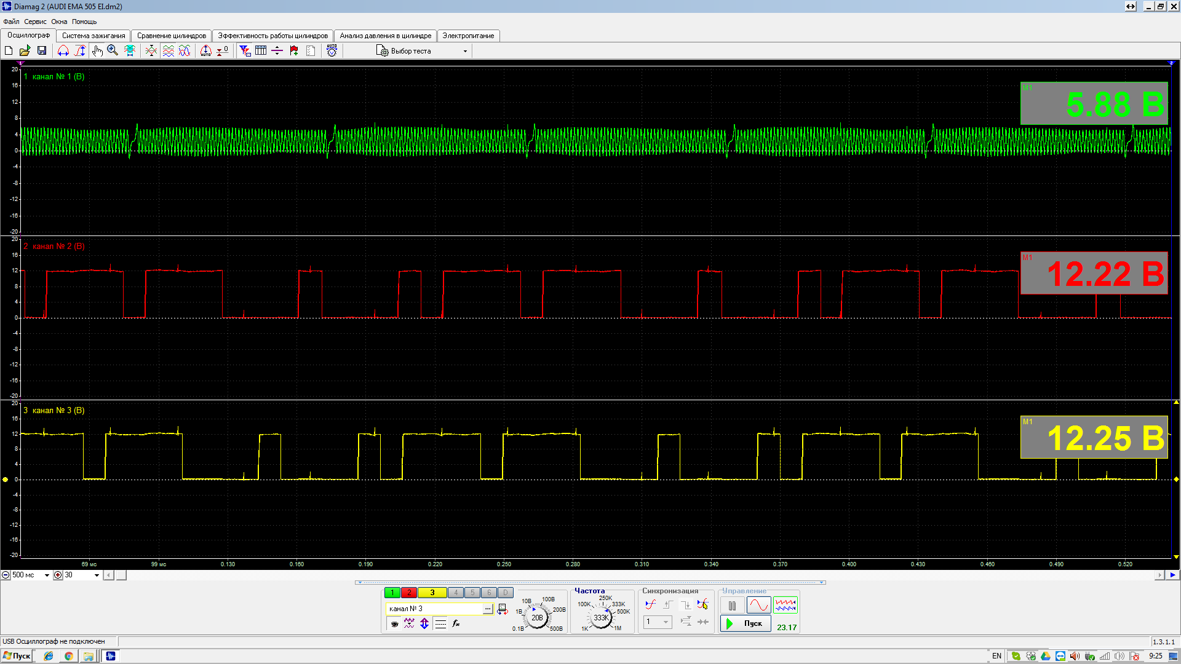Save recording with floppy disk icon
The width and height of the screenshot is (1181, 664).
tap(42, 51)
